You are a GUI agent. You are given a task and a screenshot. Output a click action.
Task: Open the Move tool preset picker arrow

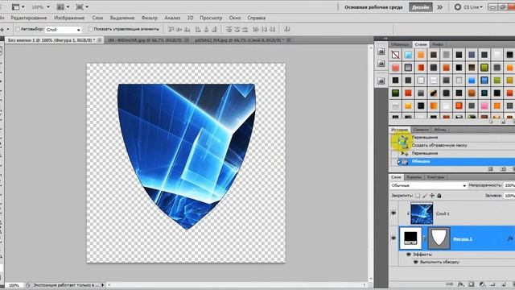click(x=8, y=29)
